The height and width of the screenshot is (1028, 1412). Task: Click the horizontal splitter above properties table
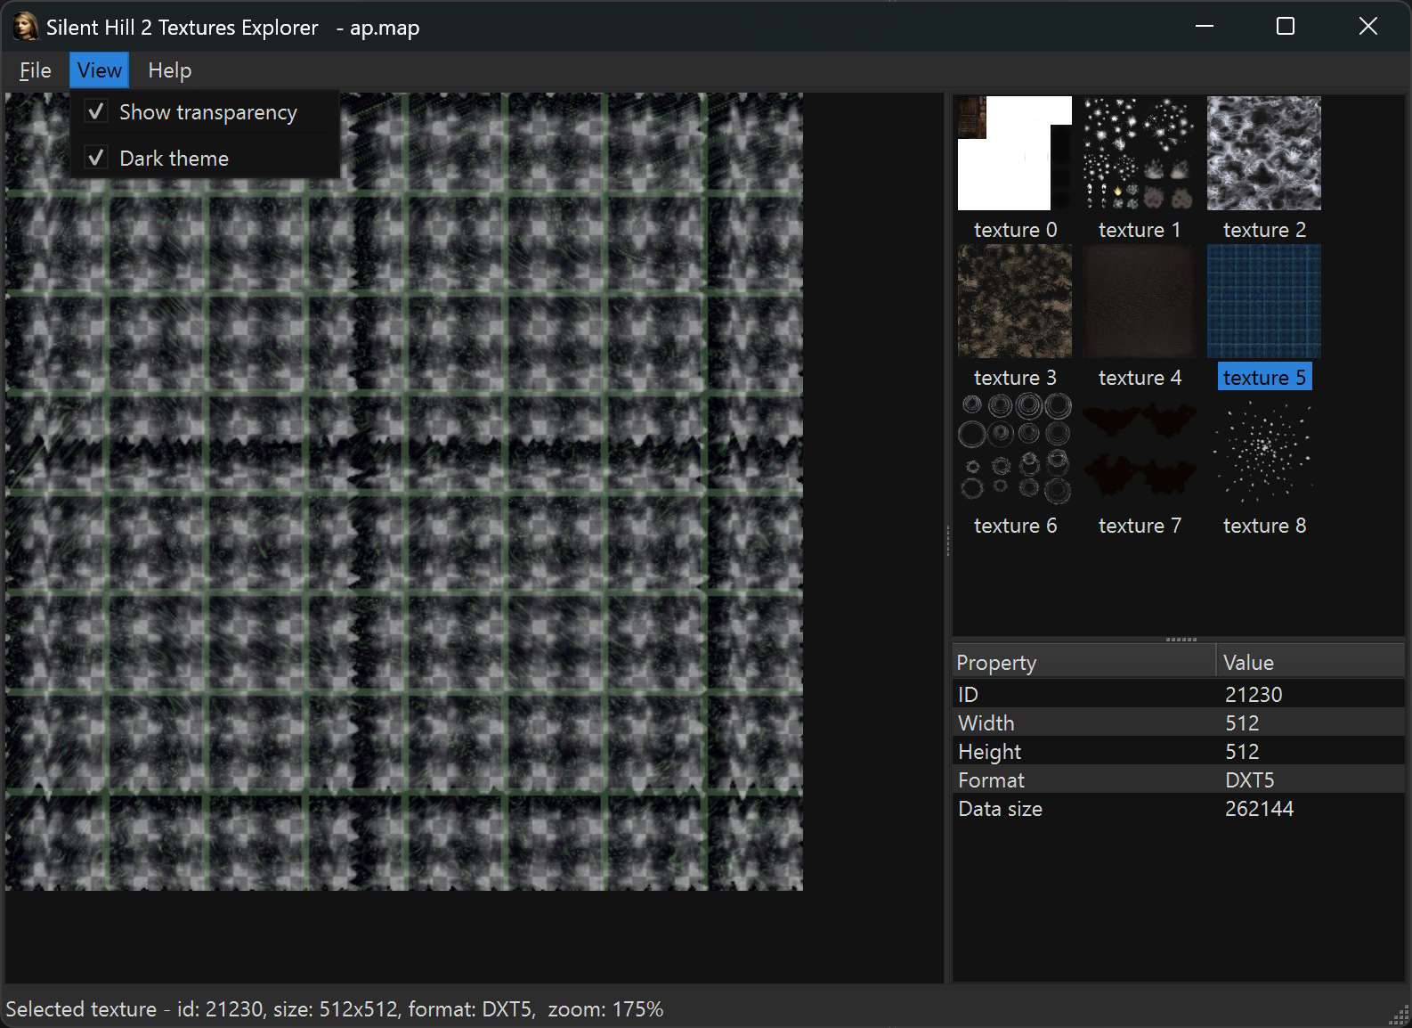pos(1181,640)
